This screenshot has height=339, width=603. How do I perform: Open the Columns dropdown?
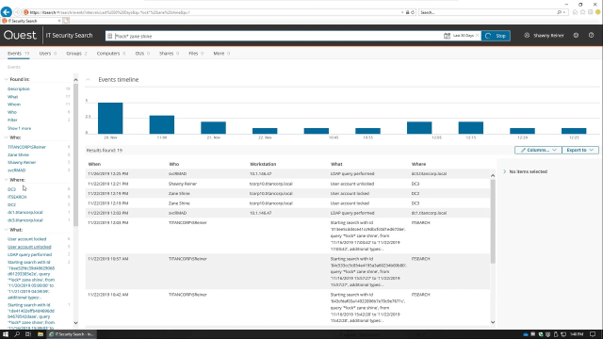[x=538, y=150]
